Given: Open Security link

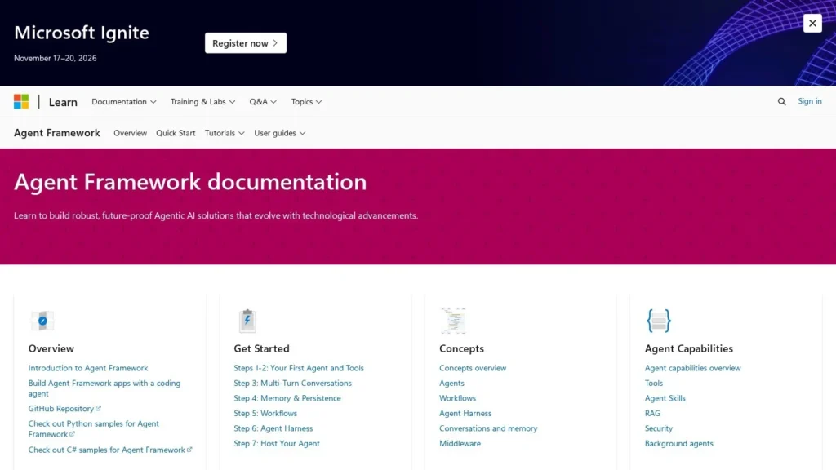Looking at the screenshot, I should (x=659, y=428).
